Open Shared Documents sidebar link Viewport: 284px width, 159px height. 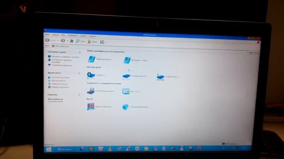[58, 84]
